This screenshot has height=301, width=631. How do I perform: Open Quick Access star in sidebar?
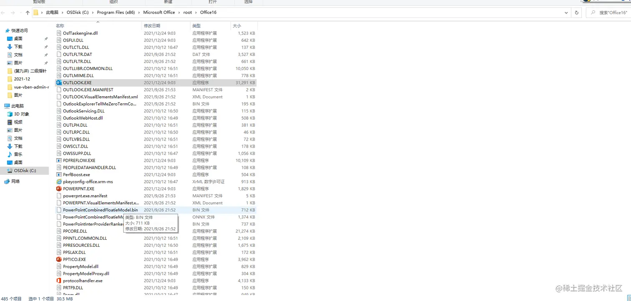(8, 30)
